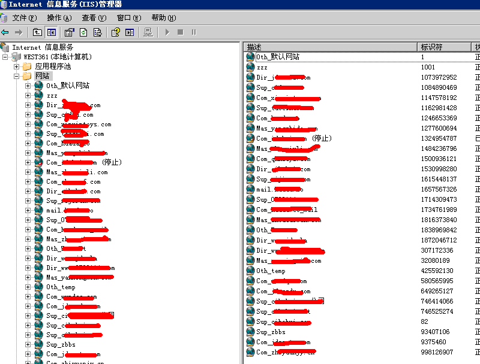Select the 网站 tree item
This screenshot has height=364, width=480.
pyautogui.click(x=42, y=75)
